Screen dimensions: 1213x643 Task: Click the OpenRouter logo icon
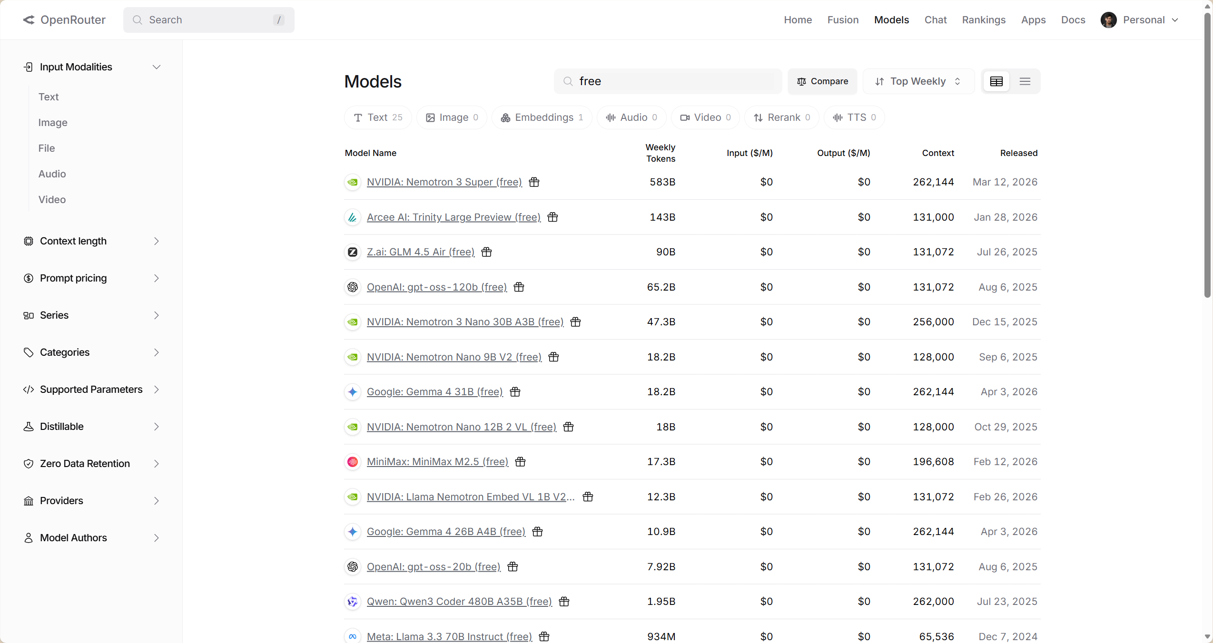coord(29,19)
